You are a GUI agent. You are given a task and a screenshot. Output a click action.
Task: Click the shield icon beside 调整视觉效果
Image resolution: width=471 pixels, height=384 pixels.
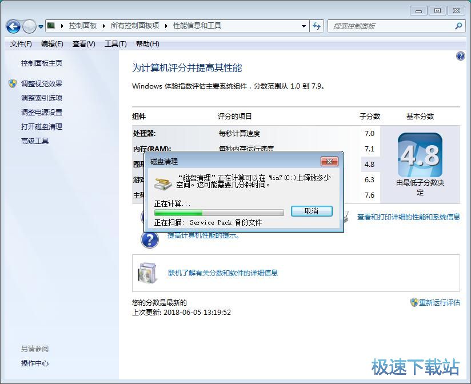13,83
